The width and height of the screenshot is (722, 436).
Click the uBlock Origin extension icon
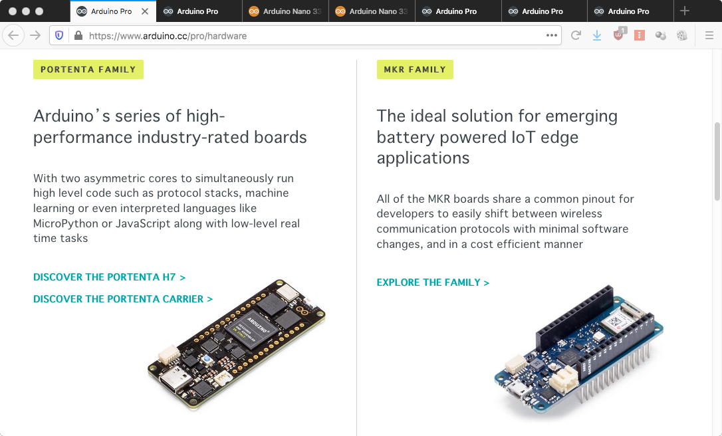(618, 35)
